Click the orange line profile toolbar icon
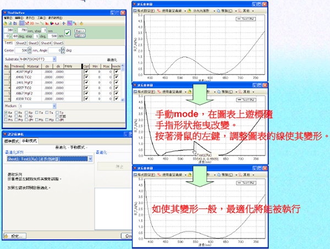 click(37, 24)
